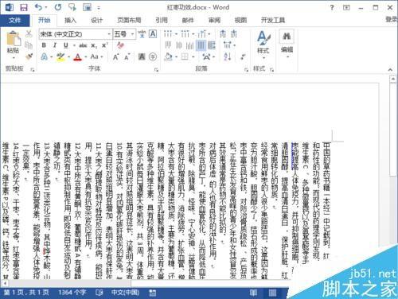Grow the font size with larger A

click(x=115, y=56)
